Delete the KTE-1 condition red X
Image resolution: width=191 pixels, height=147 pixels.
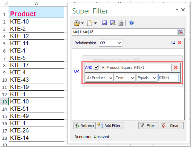coord(176,67)
